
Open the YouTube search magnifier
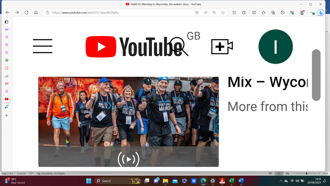coord(179,47)
